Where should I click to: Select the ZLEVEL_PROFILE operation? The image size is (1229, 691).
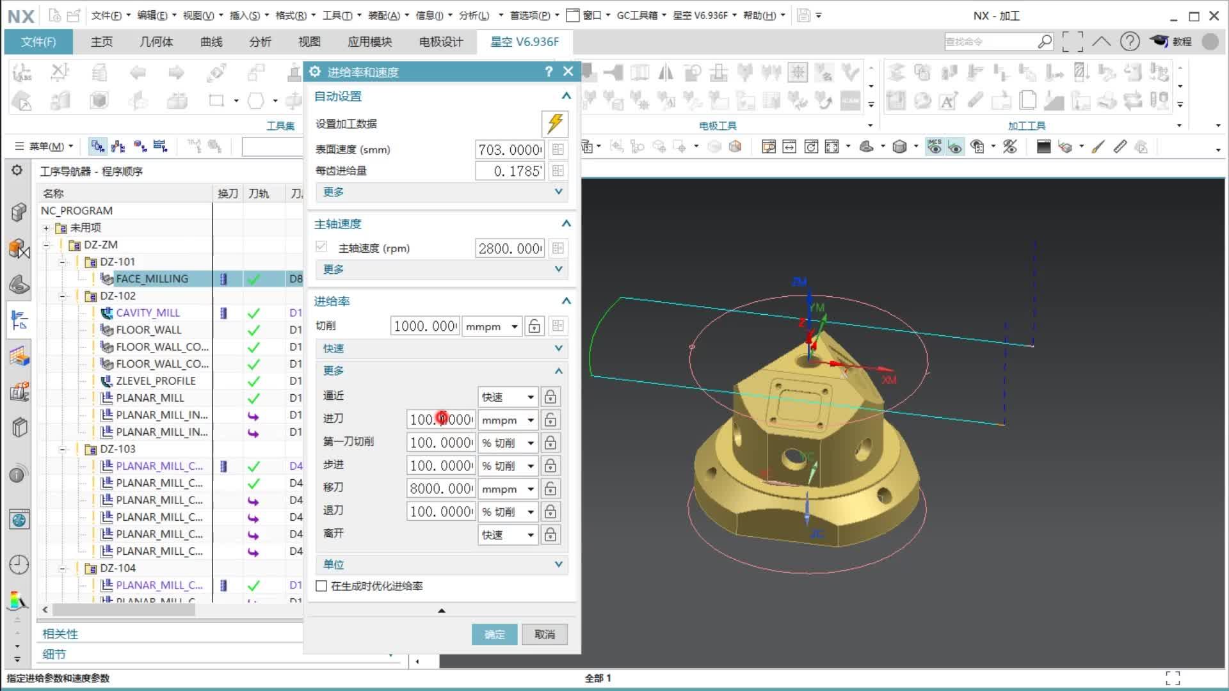[x=156, y=381]
